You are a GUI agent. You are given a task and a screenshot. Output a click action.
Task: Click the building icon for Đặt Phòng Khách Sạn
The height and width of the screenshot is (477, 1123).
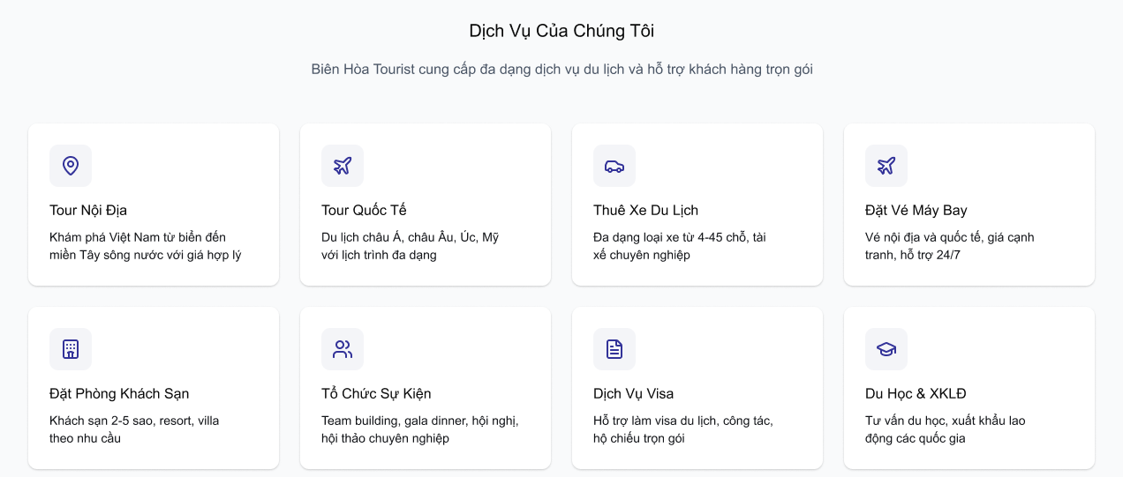coord(71,349)
